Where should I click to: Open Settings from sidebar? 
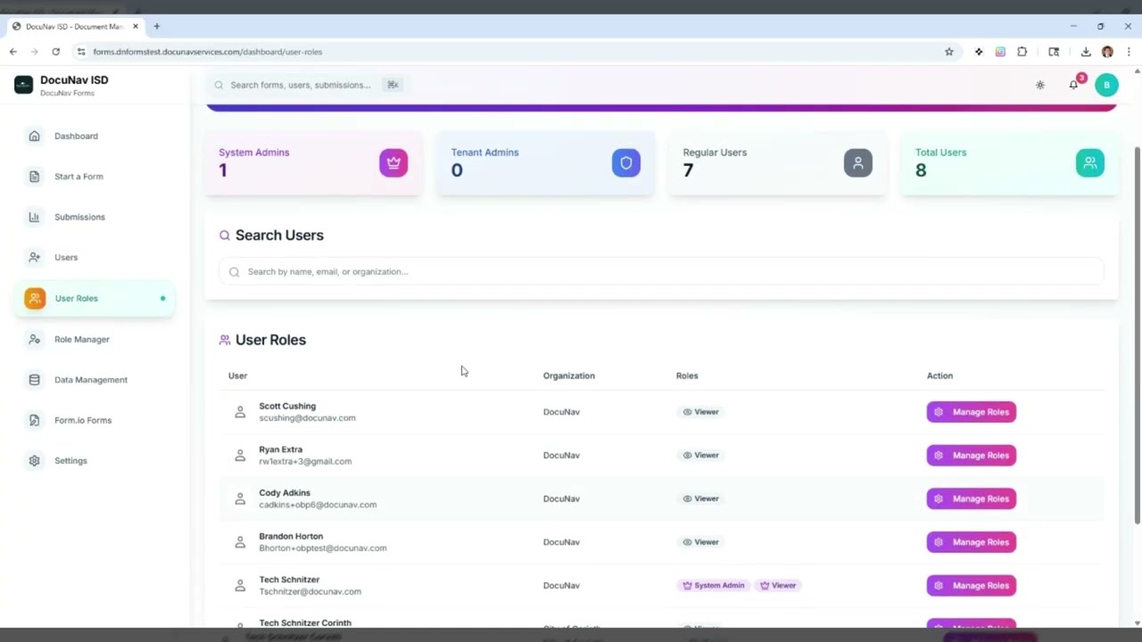(x=94, y=461)
